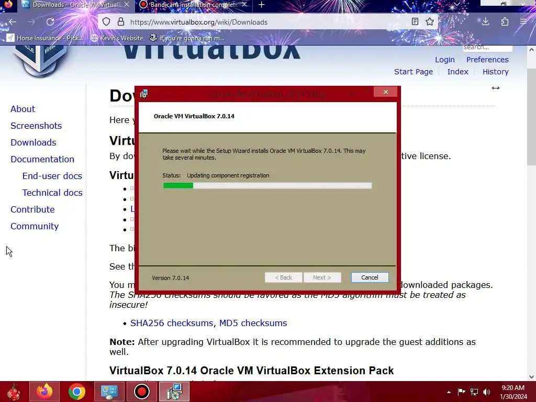Open Contribute in the sidebar

[x=32, y=209]
